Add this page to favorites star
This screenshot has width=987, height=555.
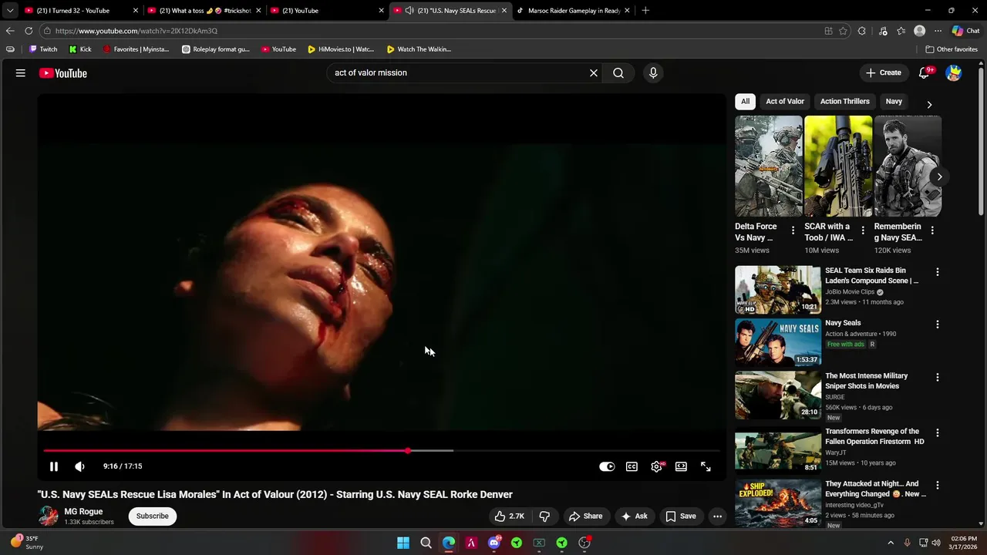pyautogui.click(x=843, y=31)
